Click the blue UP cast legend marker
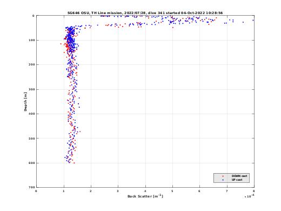Screen dimensions: 281x211 (x=223, y=180)
